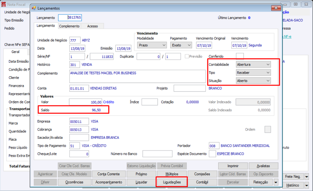
Task: Click the NF number field 111833
Action: tap(102, 56)
